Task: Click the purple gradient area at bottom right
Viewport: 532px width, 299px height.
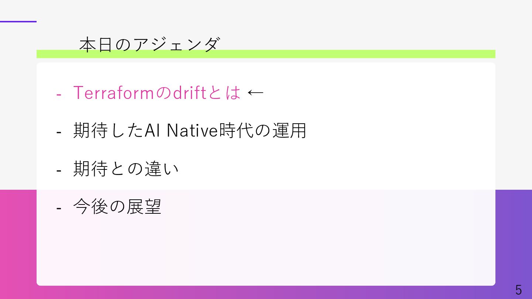Action: (x=514, y=236)
